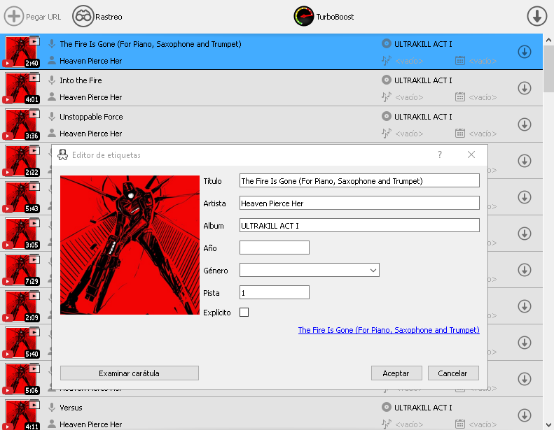Viewport: 554px width, 430px height.
Task: Click the microphone icon beside 'Versus'
Action: [x=52, y=408]
